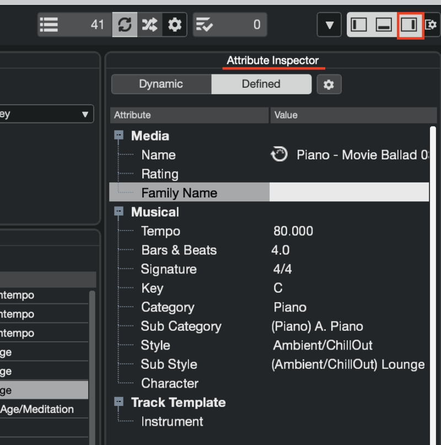Open Attribute Inspector gear next to Defined
The height and width of the screenshot is (445, 441).
[329, 84]
